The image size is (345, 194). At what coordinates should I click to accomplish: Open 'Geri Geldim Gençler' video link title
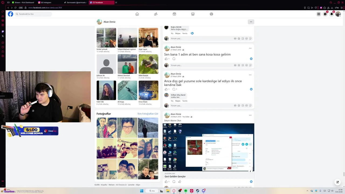tap(175, 176)
